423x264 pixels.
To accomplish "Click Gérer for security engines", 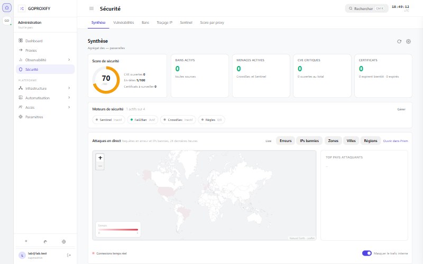I will 401,109.
